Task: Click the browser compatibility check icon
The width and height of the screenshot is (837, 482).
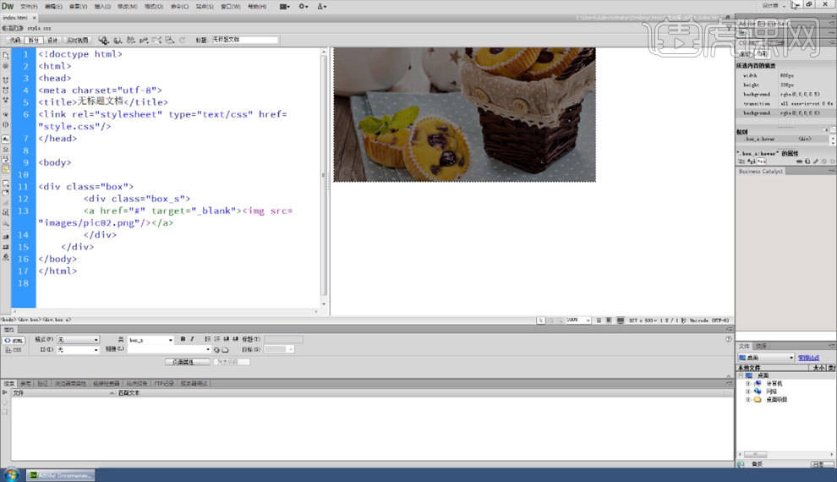Action: click(156, 40)
